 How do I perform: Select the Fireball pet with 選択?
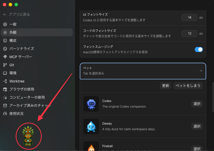click(x=197, y=148)
